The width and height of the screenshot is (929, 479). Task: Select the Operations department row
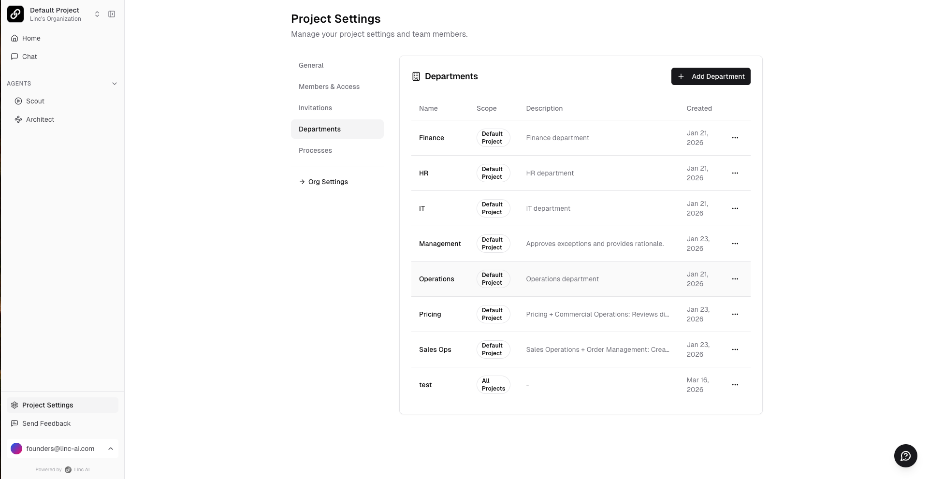436,279
